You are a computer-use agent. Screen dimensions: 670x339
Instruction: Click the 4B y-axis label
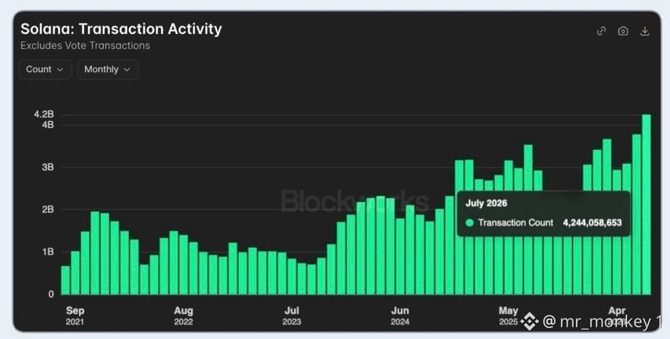pyautogui.click(x=48, y=125)
